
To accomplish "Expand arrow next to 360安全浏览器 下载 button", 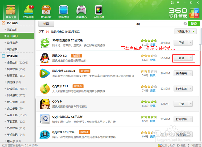I will (191, 43).
